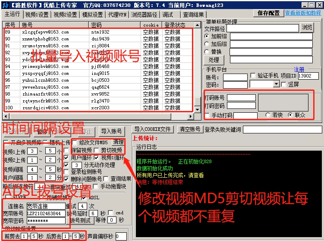Click the account list scroll up arrow
Screen dimensions: 324x241
click(198, 25)
